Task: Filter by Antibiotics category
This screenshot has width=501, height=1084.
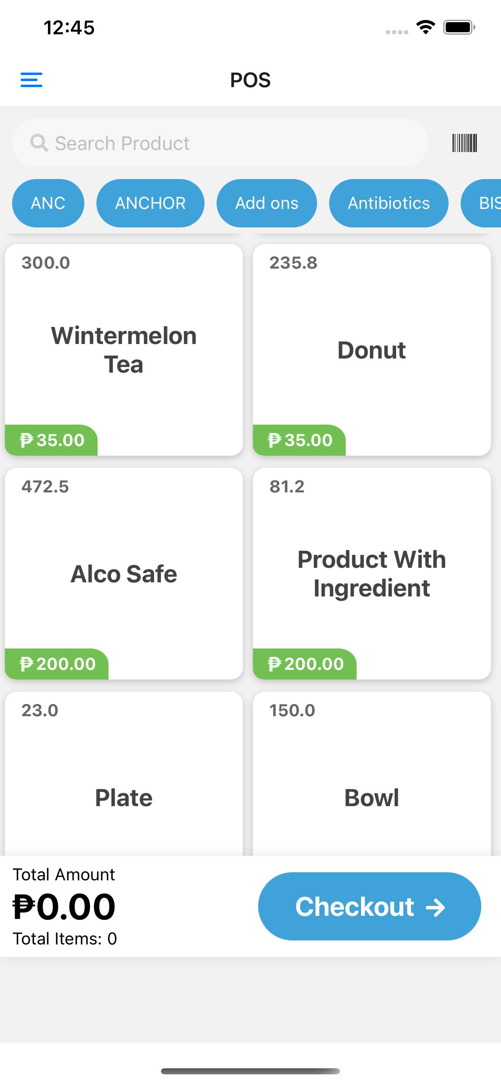Action: [x=388, y=203]
